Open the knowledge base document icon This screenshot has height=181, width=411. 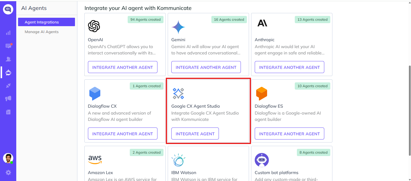click(8, 112)
